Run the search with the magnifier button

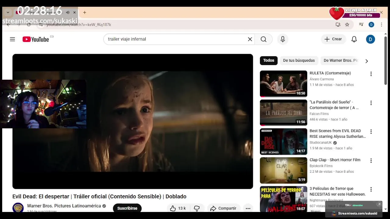(x=264, y=39)
